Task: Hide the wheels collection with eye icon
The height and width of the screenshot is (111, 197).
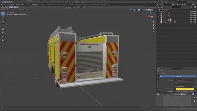Action: [x=193, y=12]
